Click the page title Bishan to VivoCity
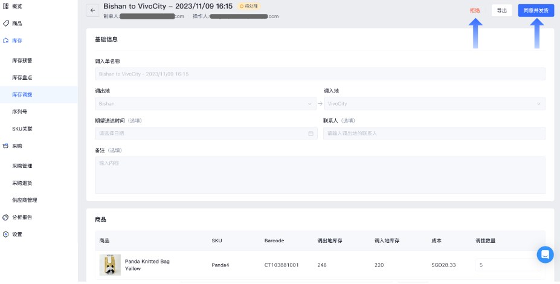 [x=168, y=6]
